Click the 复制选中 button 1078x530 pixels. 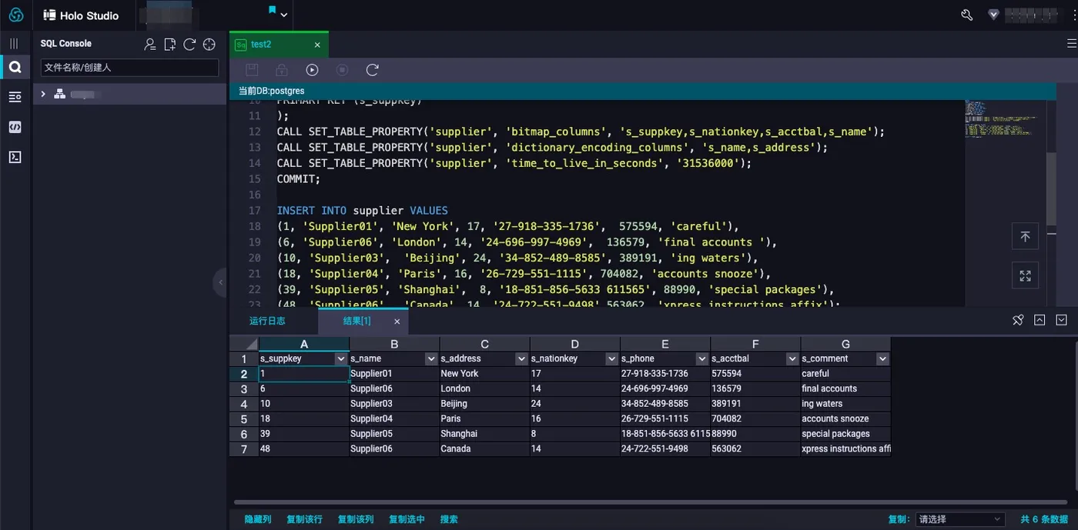point(407,519)
